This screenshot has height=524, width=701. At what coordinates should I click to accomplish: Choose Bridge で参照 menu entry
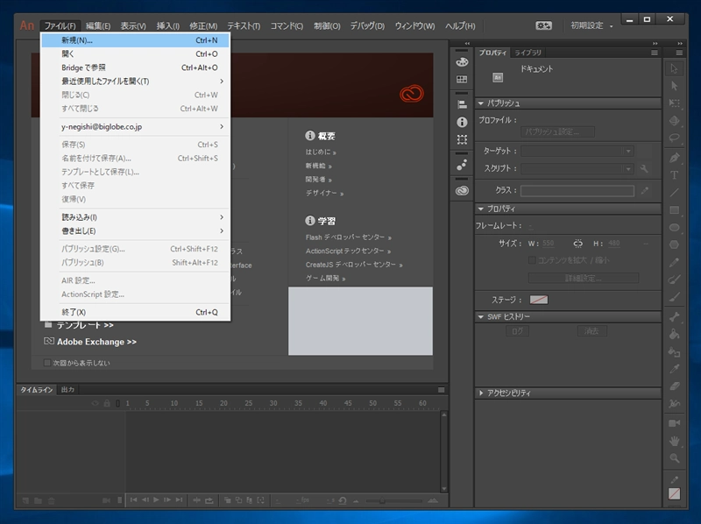pos(136,67)
